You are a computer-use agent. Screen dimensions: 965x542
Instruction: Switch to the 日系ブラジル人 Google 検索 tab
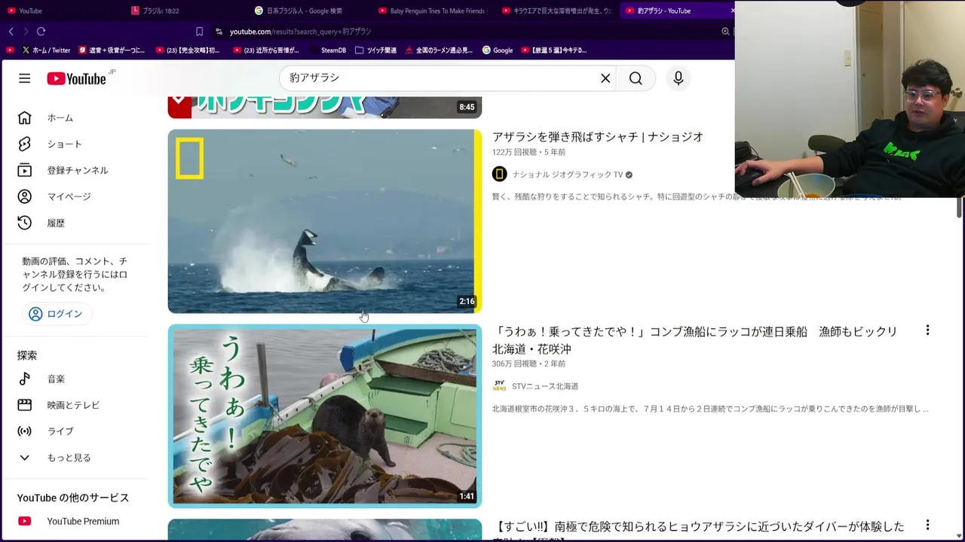tap(308, 11)
